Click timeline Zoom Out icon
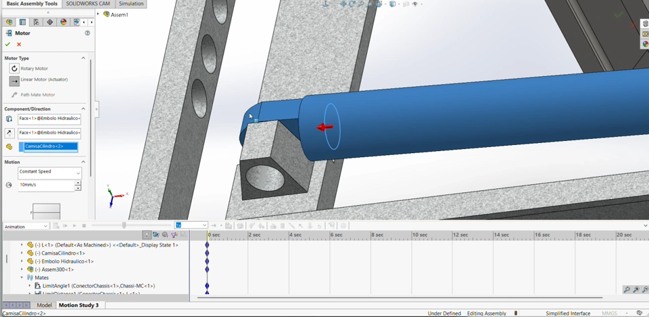 click(645, 290)
